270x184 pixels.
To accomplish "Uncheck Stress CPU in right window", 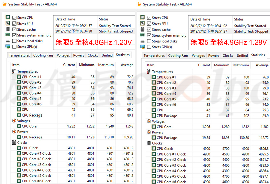I will (x=149, y=18).
